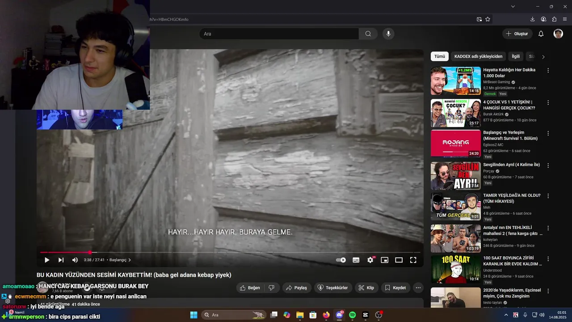Screen dimensions: 572x322
Task: Select the Tümü filter chip
Action: pos(440,56)
